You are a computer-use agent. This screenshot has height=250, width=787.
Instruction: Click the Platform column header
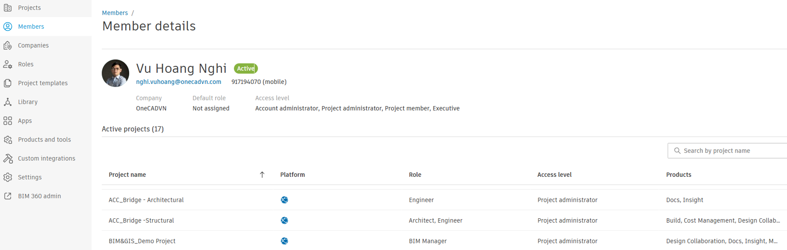[292, 175]
